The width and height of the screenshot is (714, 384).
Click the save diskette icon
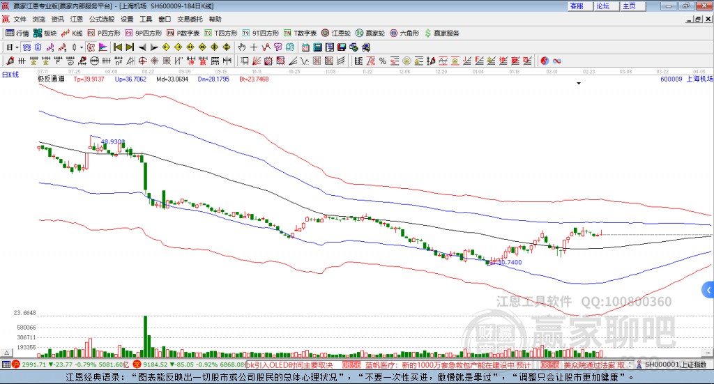342,47
